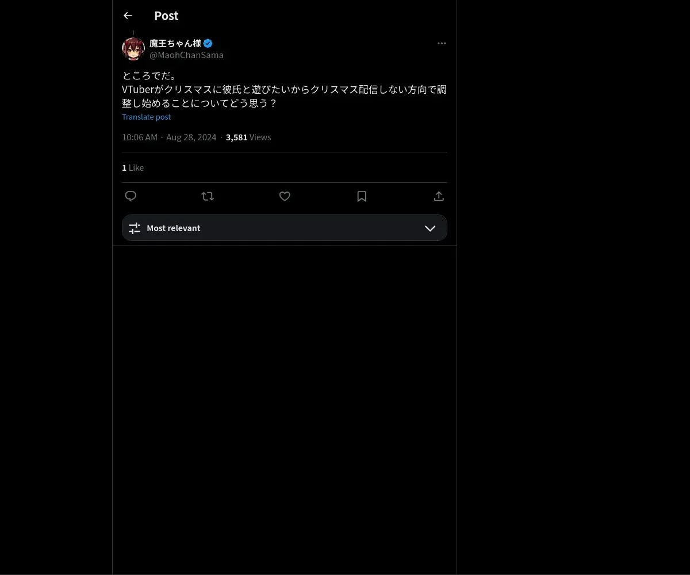Click the Post header title

pyautogui.click(x=166, y=16)
